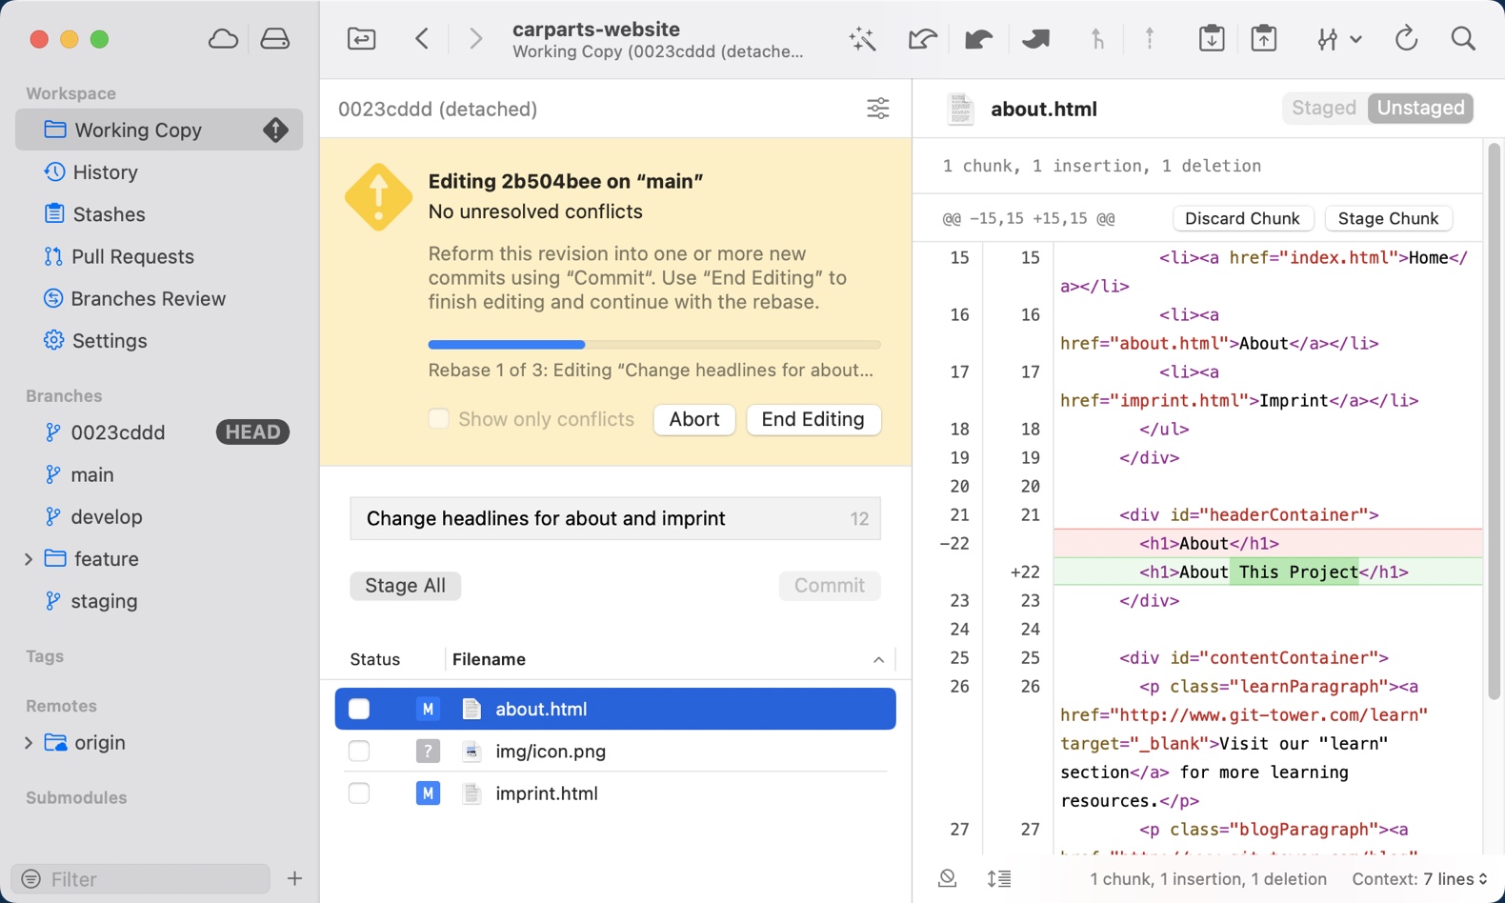Tick the imprint.html staging checkbox
This screenshot has width=1505, height=903.
359,793
